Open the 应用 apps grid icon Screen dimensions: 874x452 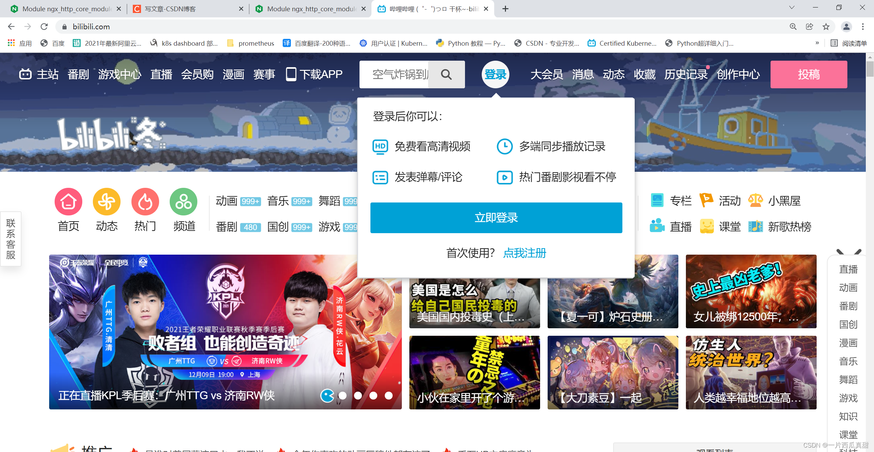point(11,43)
